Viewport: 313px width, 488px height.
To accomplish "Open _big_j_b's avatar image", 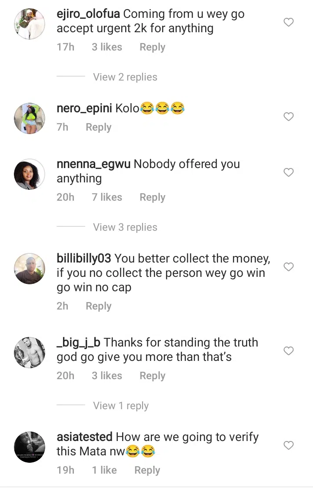I will pyautogui.click(x=30, y=352).
